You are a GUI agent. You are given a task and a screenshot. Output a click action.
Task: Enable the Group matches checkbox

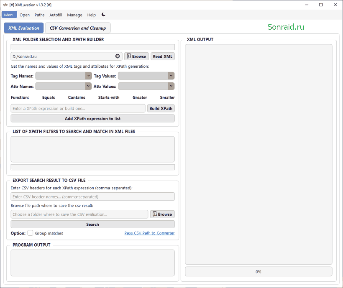[30, 233]
